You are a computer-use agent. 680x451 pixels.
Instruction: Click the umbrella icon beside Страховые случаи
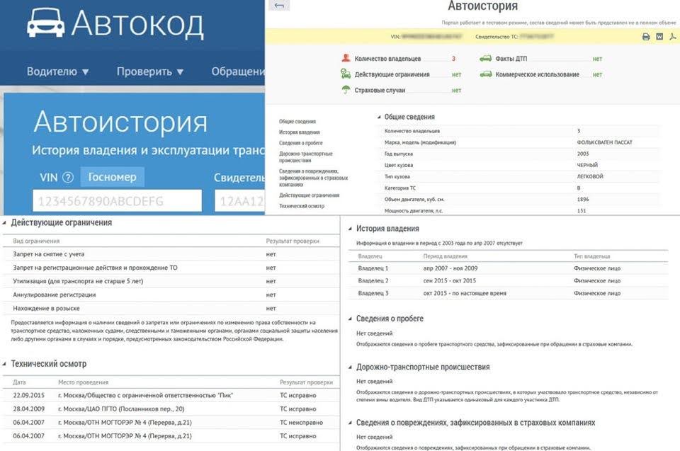click(346, 90)
